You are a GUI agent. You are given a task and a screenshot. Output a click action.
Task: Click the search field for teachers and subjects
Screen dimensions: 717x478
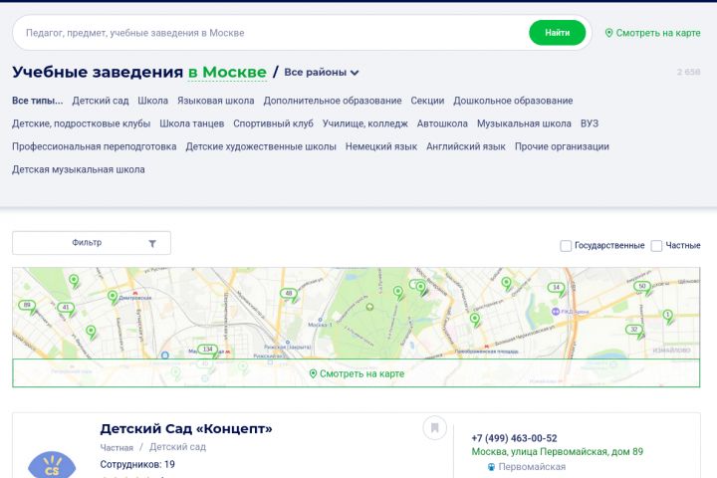pos(269,33)
